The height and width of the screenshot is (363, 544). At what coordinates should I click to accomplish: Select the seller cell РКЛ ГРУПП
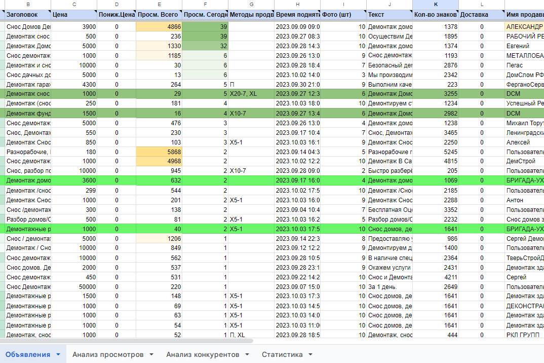pos(524,335)
